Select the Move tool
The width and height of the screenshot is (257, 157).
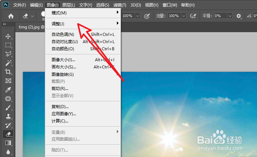pos(8,36)
